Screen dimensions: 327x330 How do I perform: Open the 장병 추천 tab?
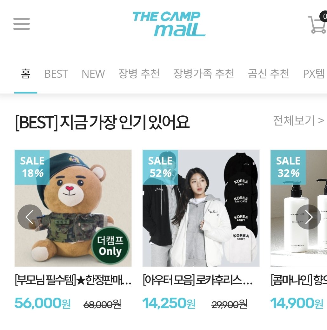point(139,74)
